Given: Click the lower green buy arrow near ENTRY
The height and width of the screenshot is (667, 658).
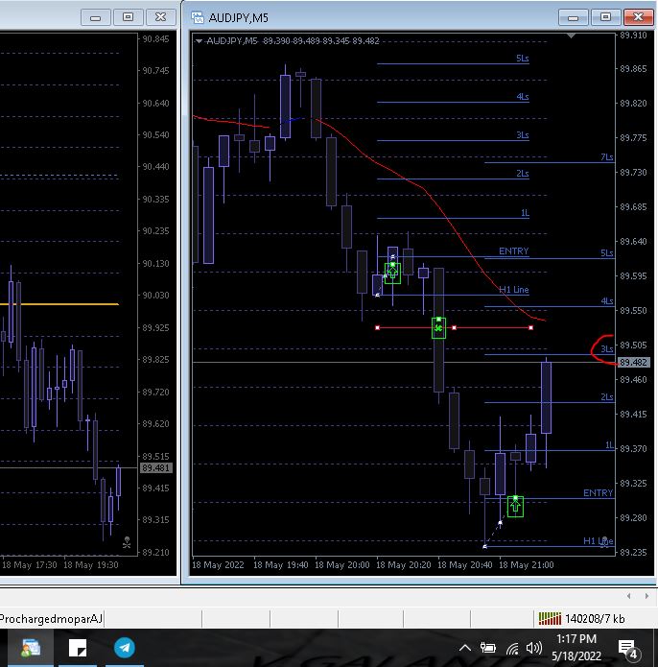Looking at the screenshot, I should [515, 506].
